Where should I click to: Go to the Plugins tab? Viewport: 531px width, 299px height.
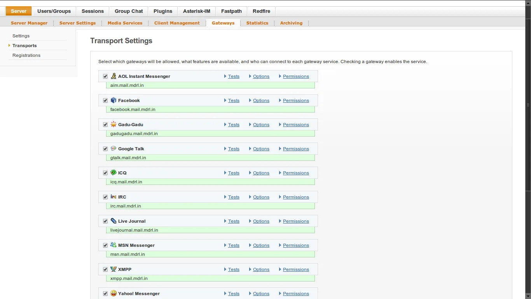click(163, 11)
